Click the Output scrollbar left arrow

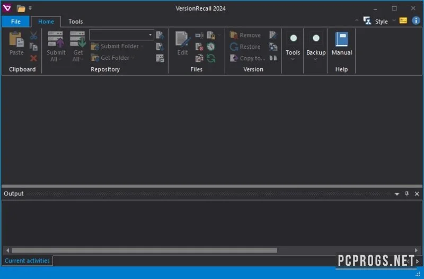click(7, 250)
